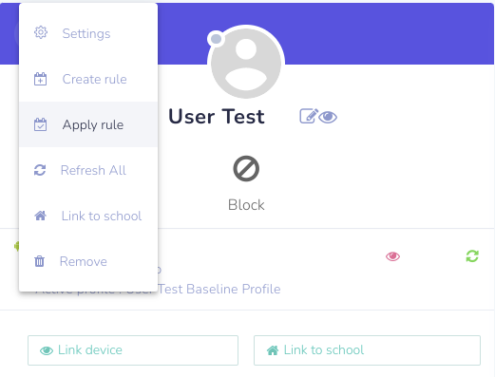Click the green refresh icon on device row
Screen dimensions: 495x377
click(472, 256)
